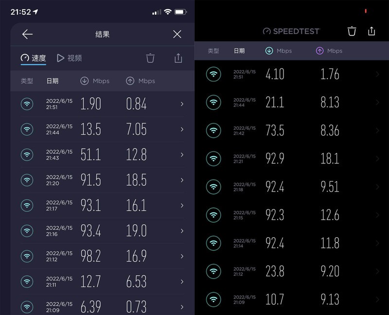Expand the 13.5 Mbps result chevron
The width and height of the screenshot is (389, 315).
click(182, 129)
